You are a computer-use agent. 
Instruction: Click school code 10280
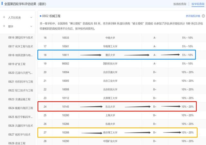(65, 115)
